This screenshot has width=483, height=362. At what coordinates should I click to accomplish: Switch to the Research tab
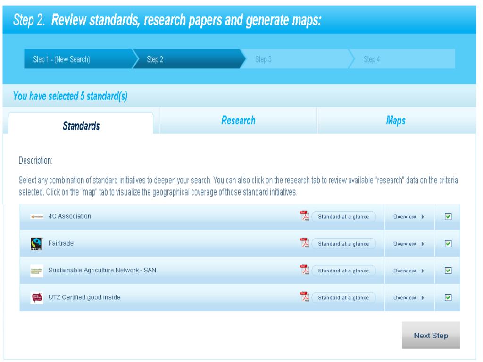point(238,120)
